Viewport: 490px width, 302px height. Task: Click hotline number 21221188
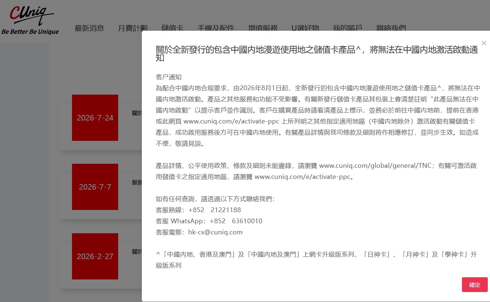click(226, 210)
